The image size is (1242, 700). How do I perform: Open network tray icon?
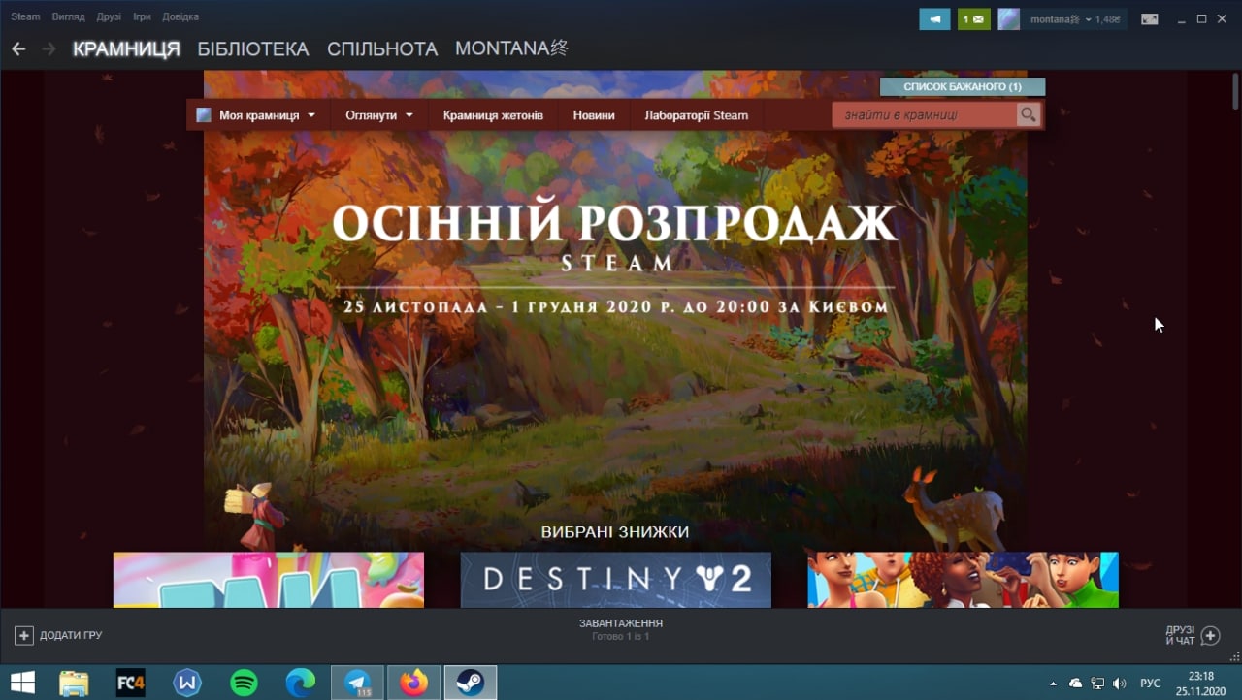coord(1097,684)
